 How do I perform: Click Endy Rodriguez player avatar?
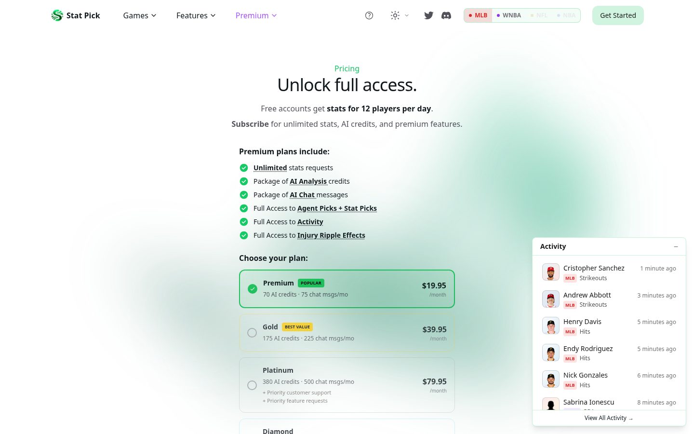coord(551,353)
